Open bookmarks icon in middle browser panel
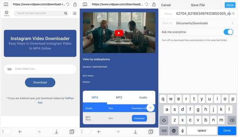Screen dimensions: 238x137 coord(85,4)
